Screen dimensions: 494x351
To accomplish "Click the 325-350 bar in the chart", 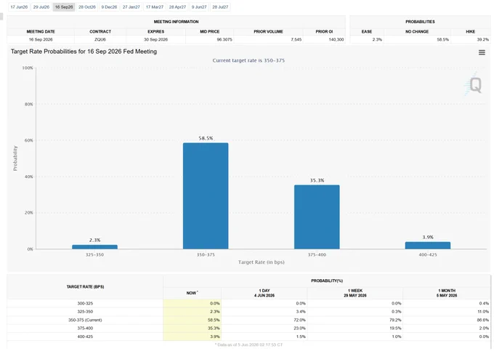I will click(x=94, y=246).
